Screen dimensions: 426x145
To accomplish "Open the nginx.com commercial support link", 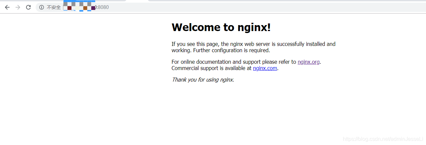I will coord(265,68).
